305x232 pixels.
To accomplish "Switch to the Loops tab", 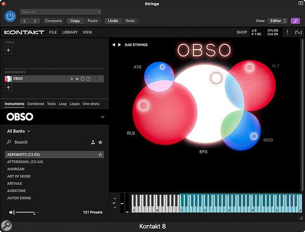I will 74,104.
